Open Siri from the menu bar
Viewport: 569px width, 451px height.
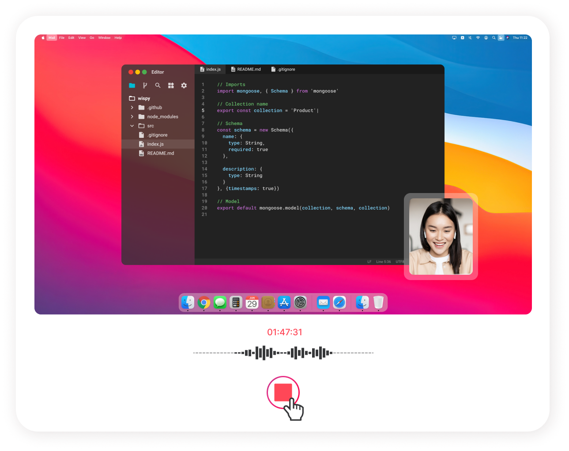click(508, 38)
